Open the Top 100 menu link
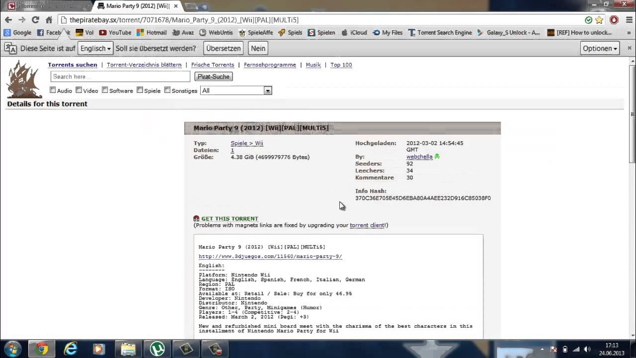Image resolution: width=636 pixels, height=358 pixels. (341, 65)
